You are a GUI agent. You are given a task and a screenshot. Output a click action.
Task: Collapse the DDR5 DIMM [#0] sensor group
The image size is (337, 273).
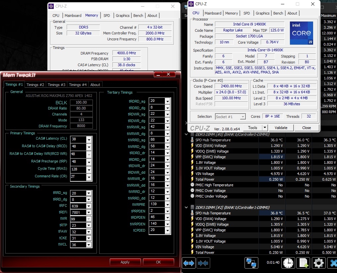[x=186, y=134]
